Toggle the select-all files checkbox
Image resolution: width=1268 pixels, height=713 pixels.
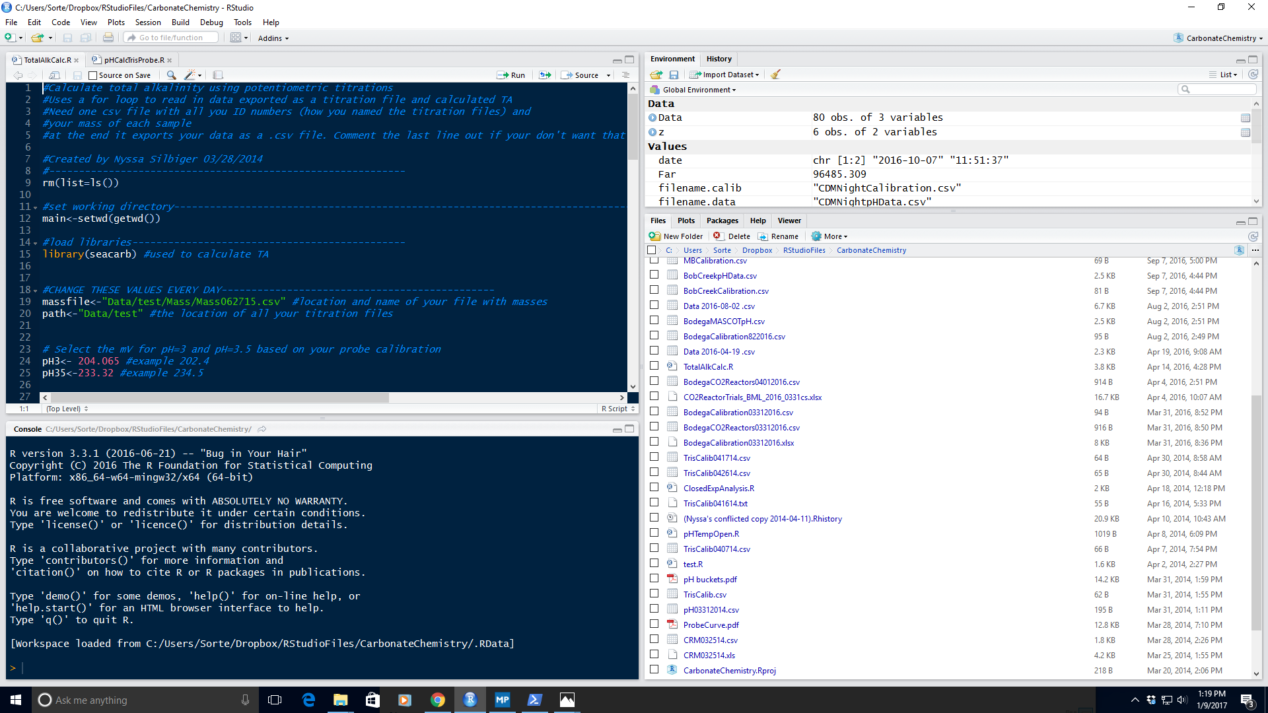click(652, 250)
